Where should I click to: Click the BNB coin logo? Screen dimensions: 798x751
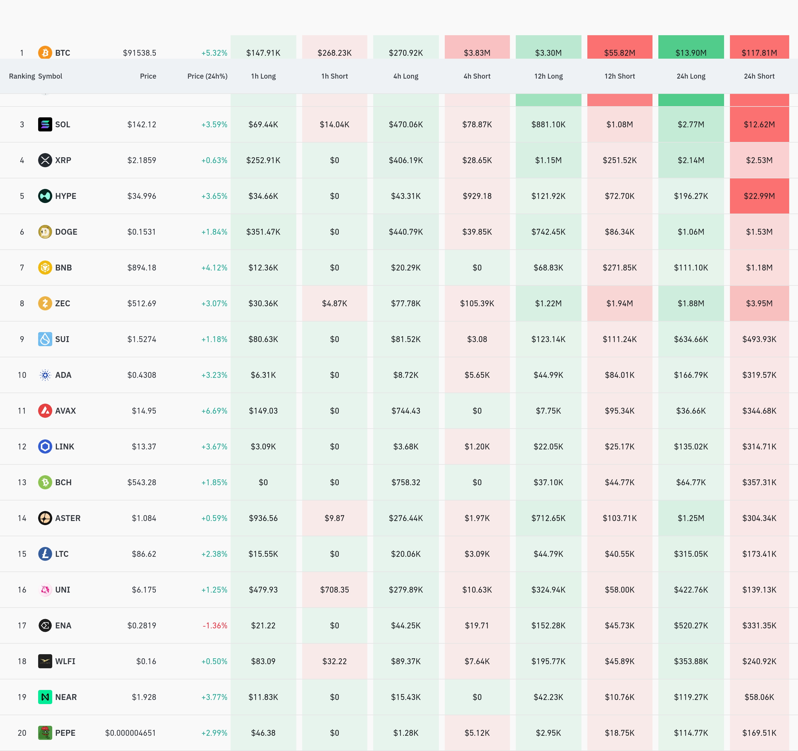(x=45, y=267)
